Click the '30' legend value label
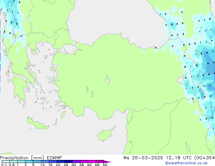Viewport: 215px width, 166px height. point(74,165)
